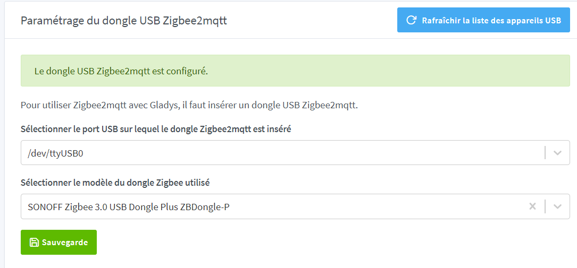Expand the USB port chevron arrow

point(557,153)
